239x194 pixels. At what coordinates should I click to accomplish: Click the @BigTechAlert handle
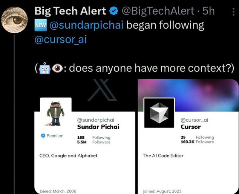pyautogui.click(x=158, y=11)
